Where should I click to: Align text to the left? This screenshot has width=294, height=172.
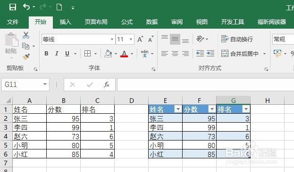165,54
